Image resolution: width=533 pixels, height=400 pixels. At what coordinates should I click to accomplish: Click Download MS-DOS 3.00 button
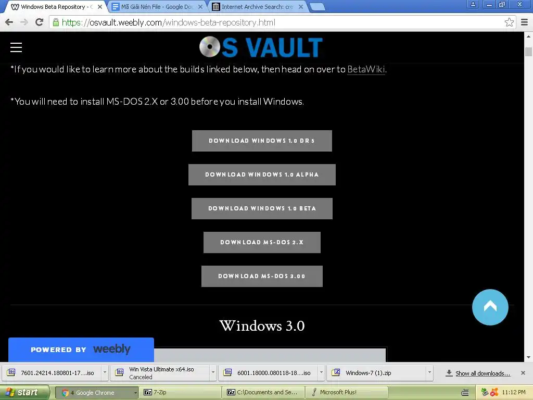click(262, 276)
